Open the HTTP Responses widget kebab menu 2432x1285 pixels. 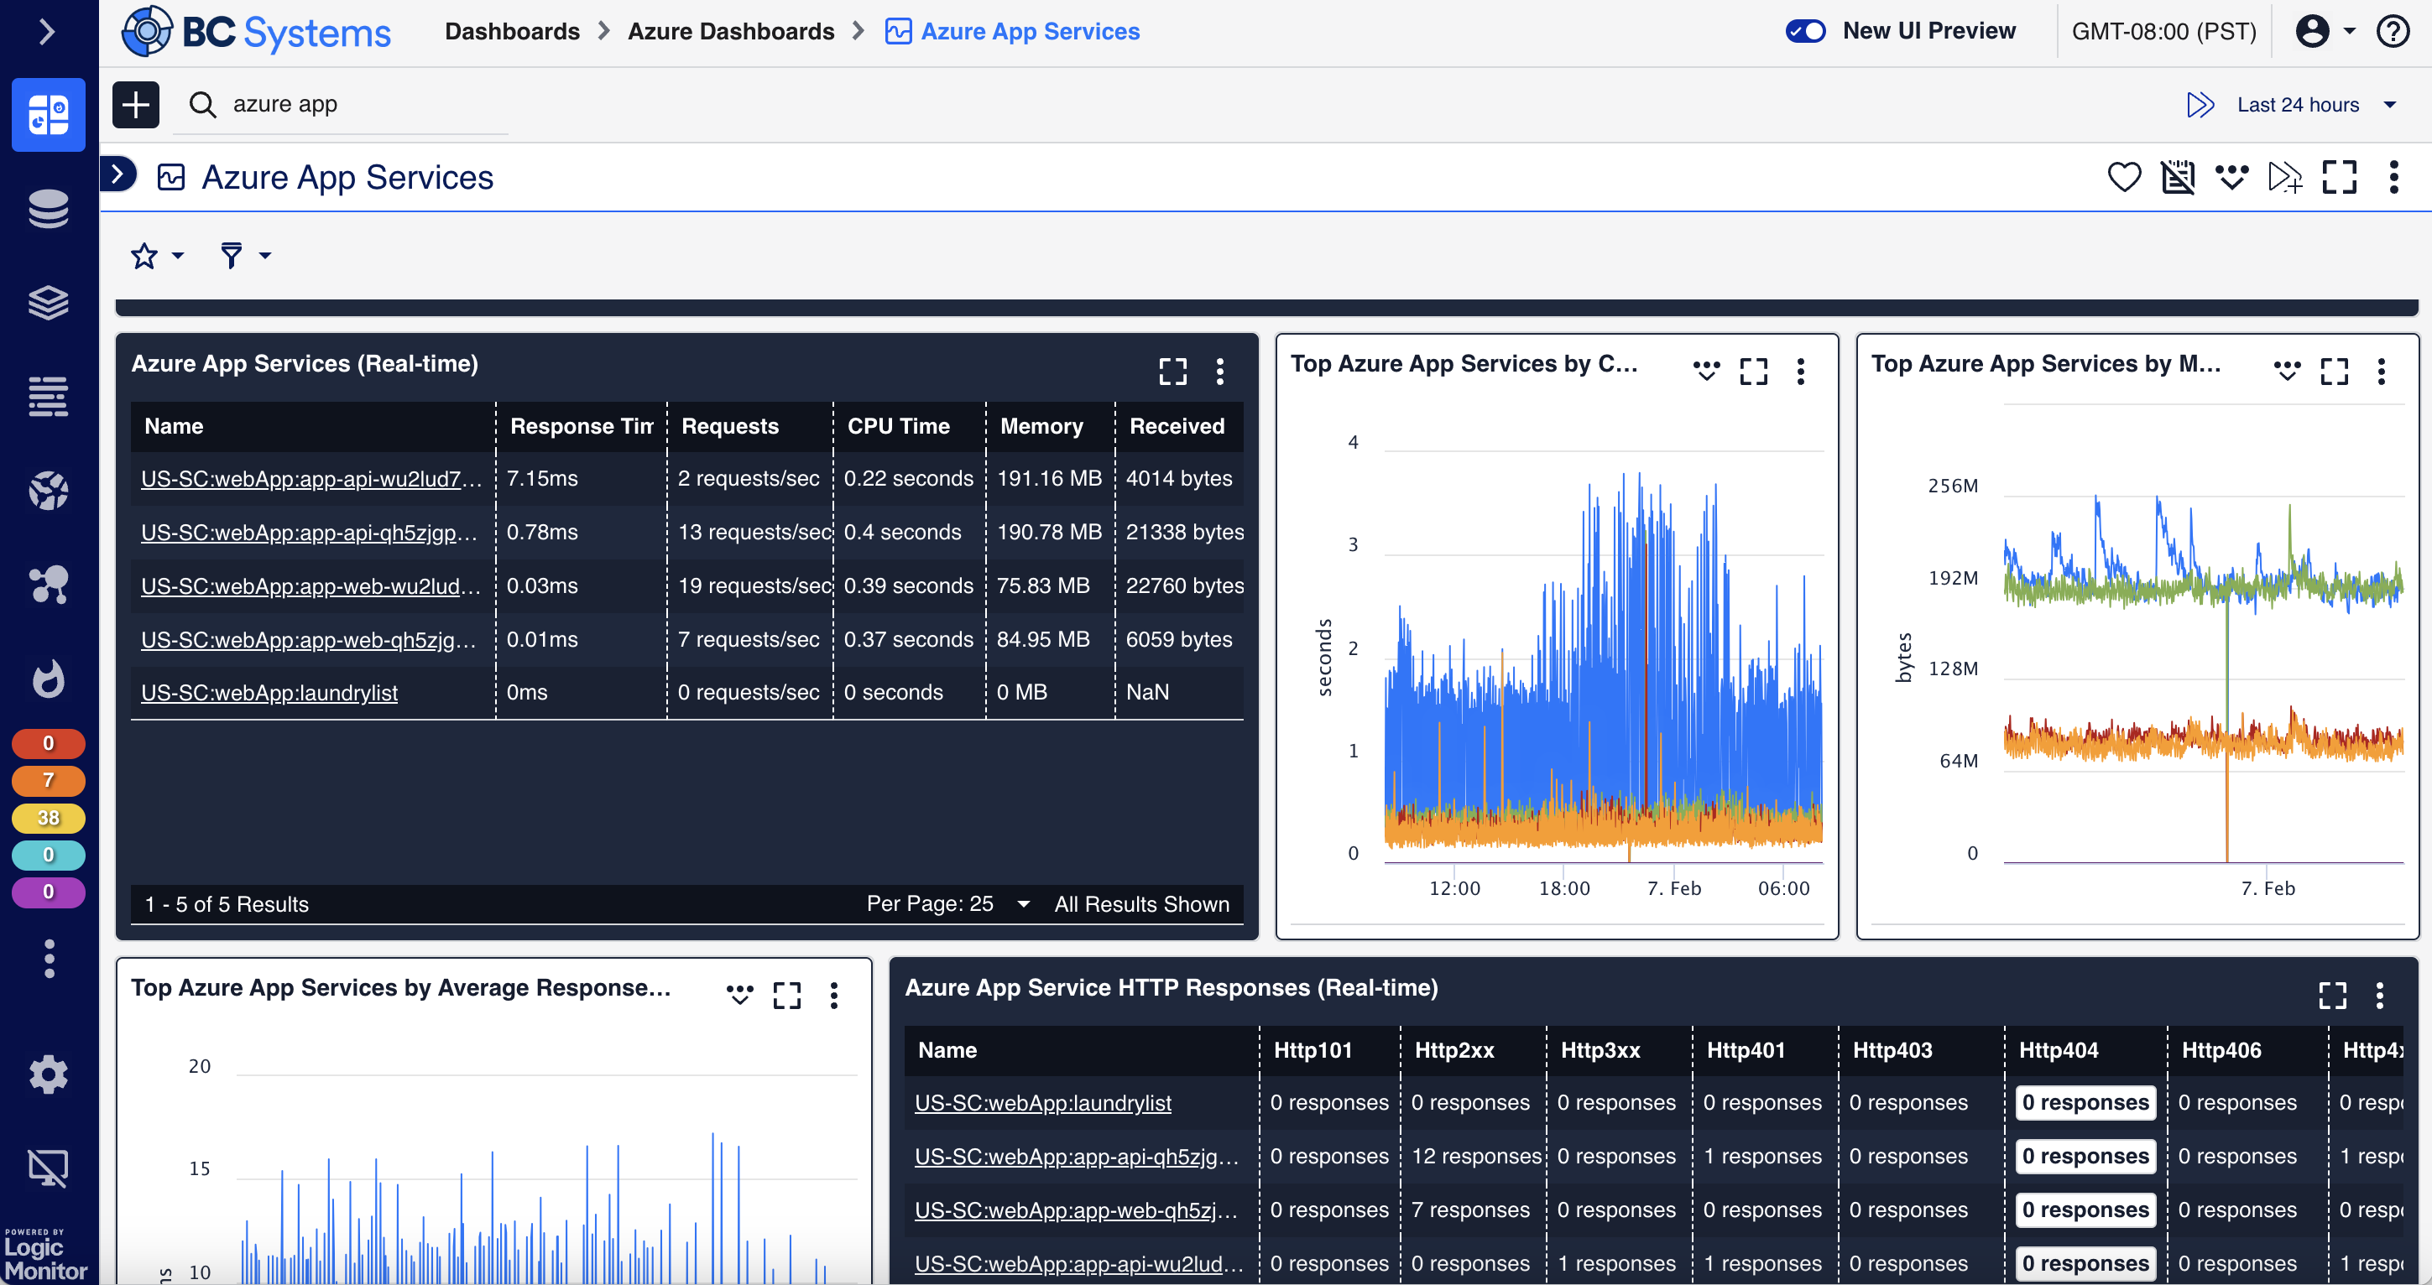(2379, 995)
